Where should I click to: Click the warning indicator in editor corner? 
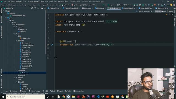point(167,15)
